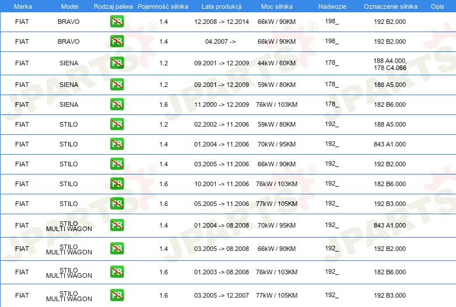This screenshot has height=307, width=456.
Task: Click the Model column header
Action: coord(69,6)
